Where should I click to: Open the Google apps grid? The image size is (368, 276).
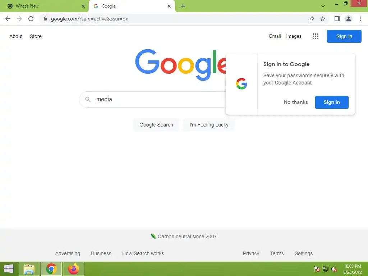click(316, 36)
